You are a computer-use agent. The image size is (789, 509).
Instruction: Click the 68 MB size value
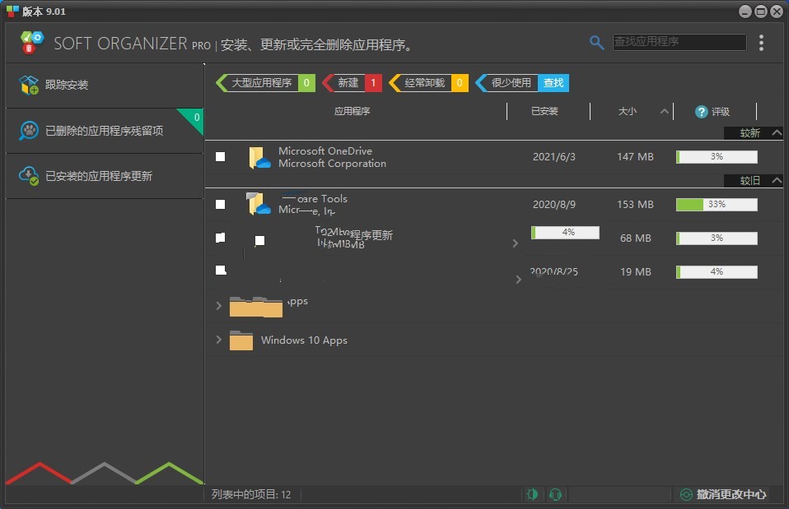pyautogui.click(x=636, y=238)
